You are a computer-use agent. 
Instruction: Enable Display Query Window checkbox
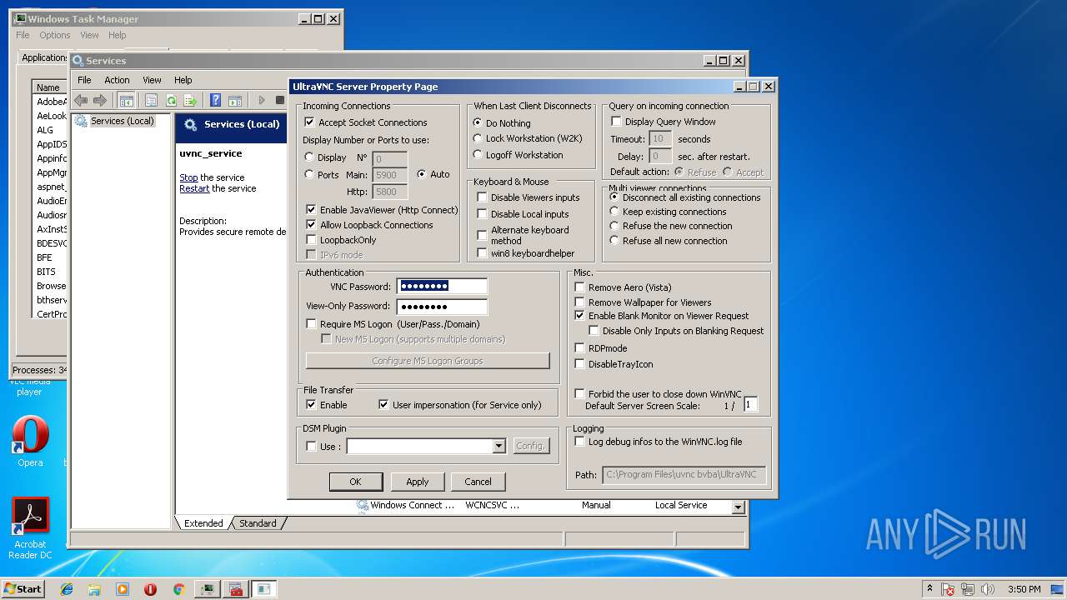[x=617, y=122]
